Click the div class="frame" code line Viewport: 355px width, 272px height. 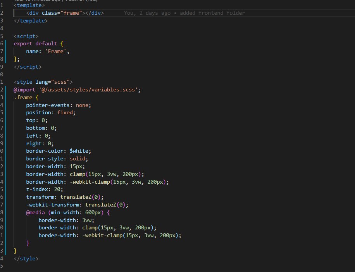65,13
